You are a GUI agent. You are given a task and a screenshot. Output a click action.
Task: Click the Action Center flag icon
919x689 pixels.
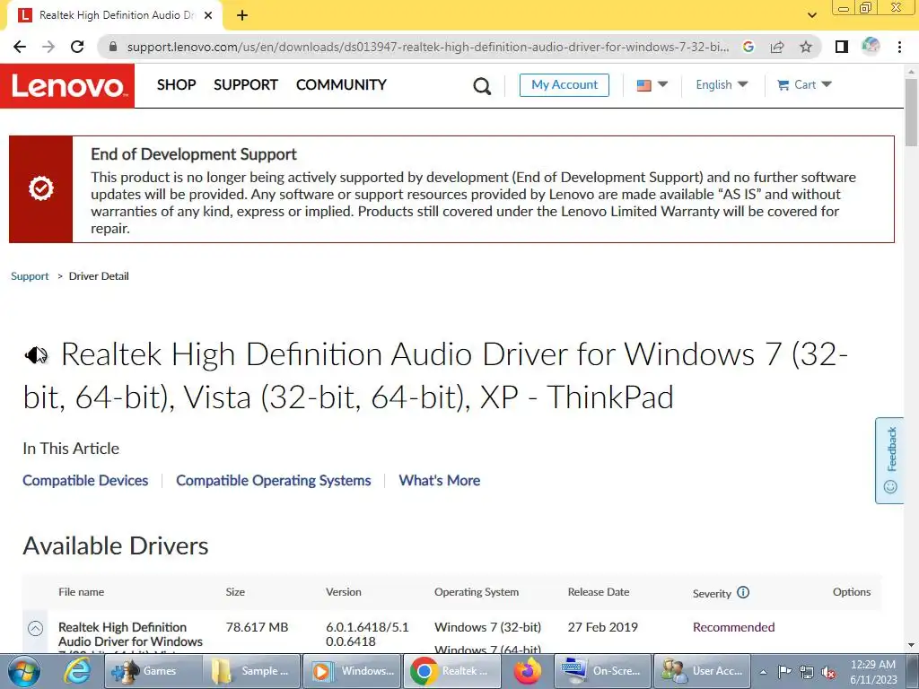click(x=784, y=672)
